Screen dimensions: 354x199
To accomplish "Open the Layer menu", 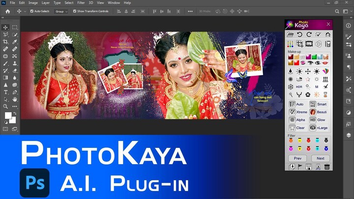I will (45, 3).
